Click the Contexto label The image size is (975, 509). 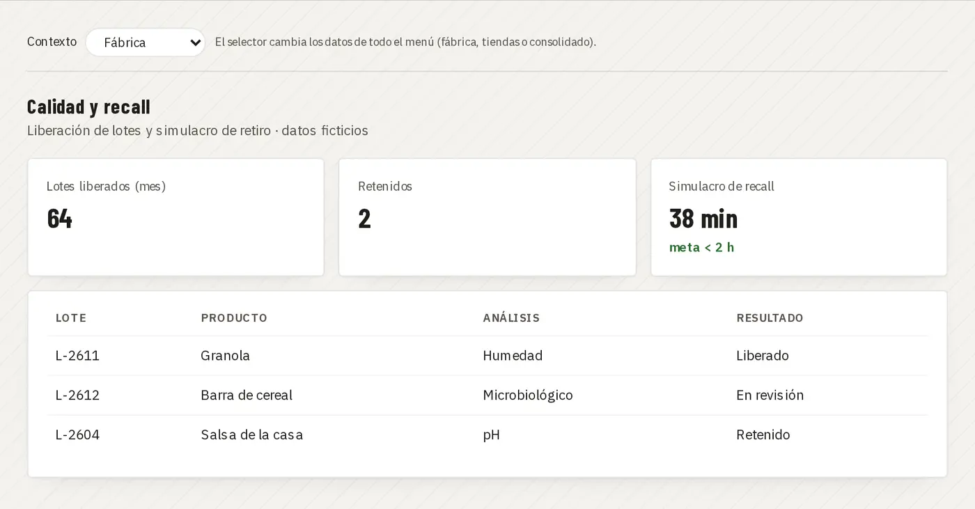tap(52, 42)
